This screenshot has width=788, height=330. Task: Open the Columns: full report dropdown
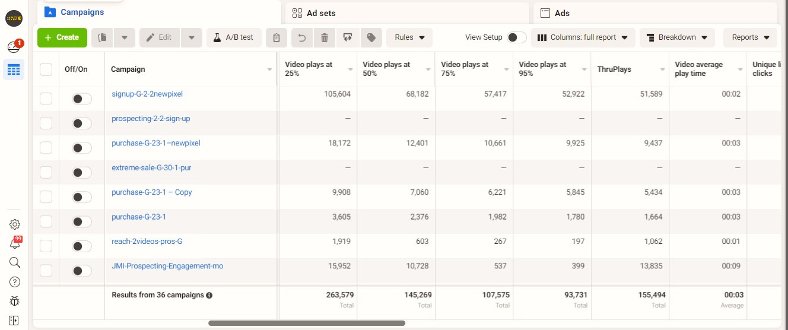(583, 37)
